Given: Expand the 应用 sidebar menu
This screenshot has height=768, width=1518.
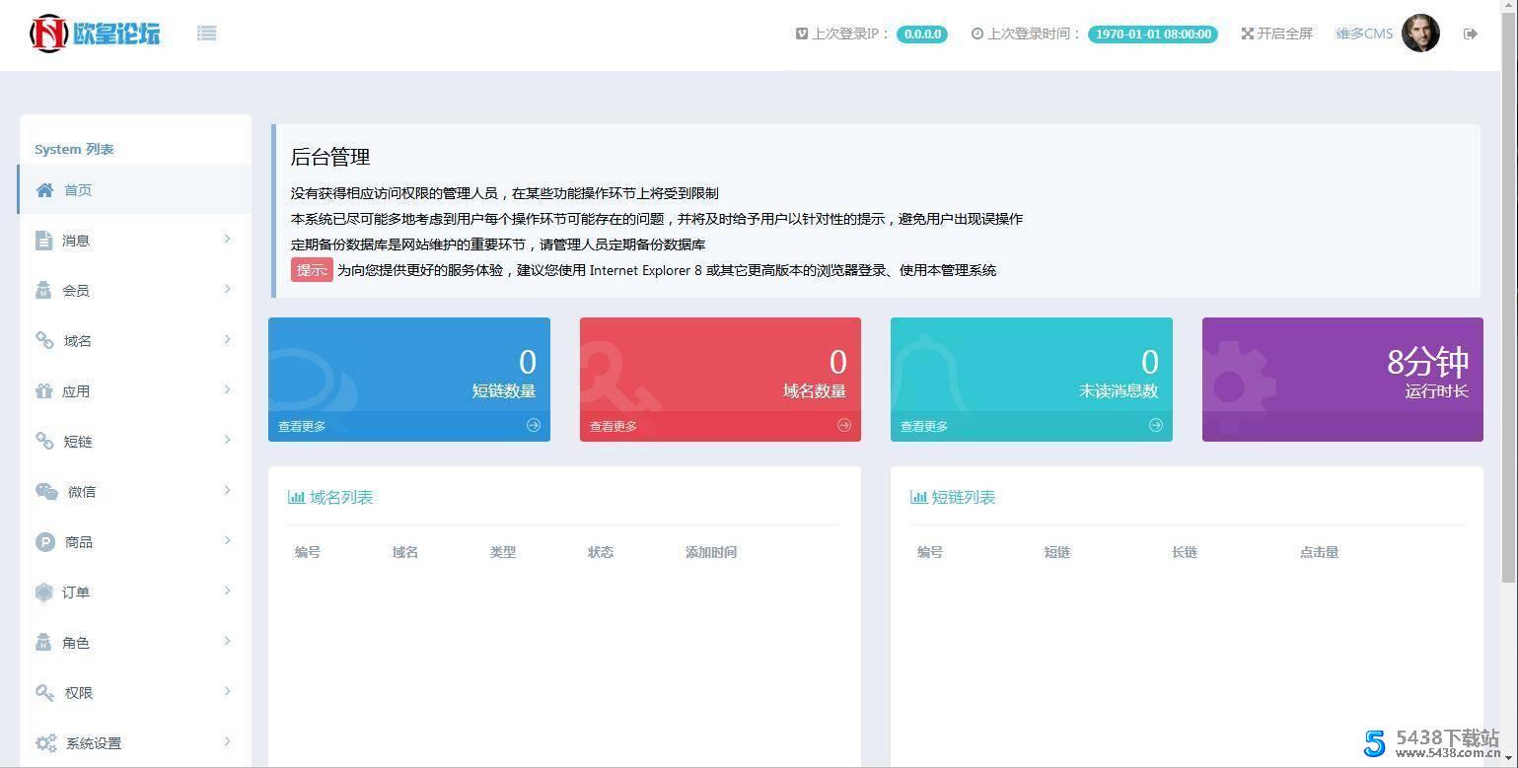Looking at the screenshot, I should 135,390.
